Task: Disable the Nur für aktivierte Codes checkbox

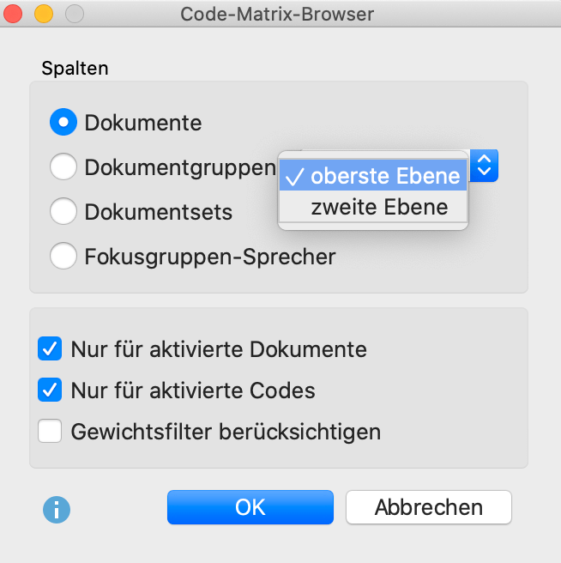Action: click(51, 390)
